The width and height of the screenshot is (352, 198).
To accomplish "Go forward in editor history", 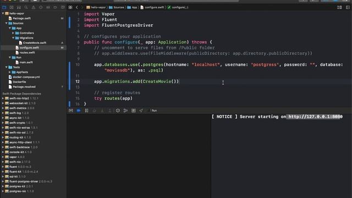I will click(x=82, y=7).
